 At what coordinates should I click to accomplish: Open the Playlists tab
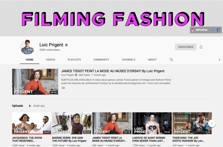point(74,60)
